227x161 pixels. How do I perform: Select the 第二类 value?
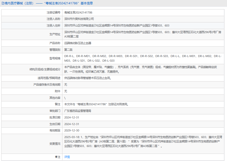point(68,50)
